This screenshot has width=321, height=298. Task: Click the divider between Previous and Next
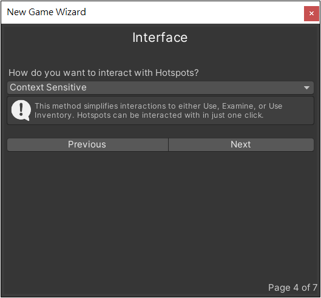click(x=168, y=144)
